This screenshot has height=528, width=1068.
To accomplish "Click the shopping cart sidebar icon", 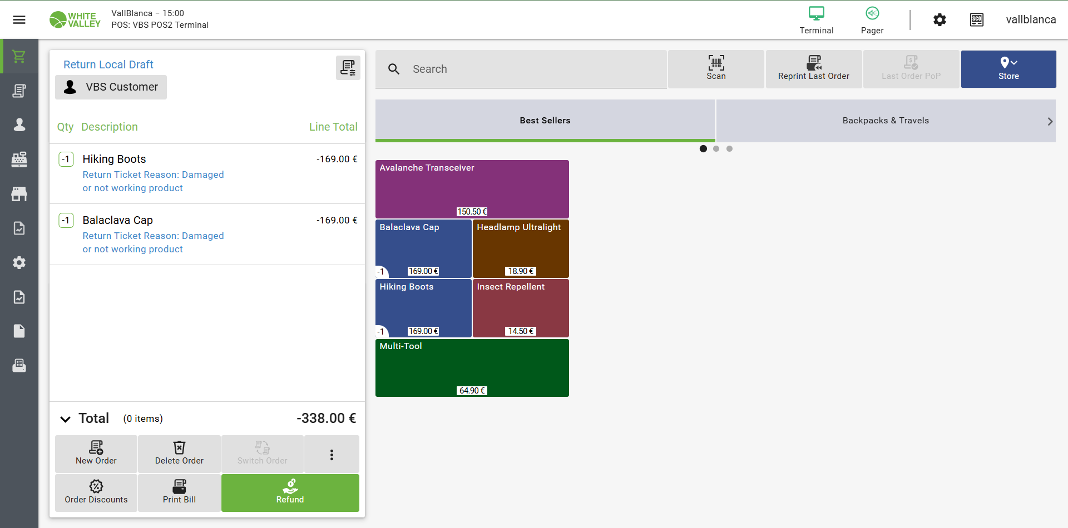I will (x=19, y=57).
